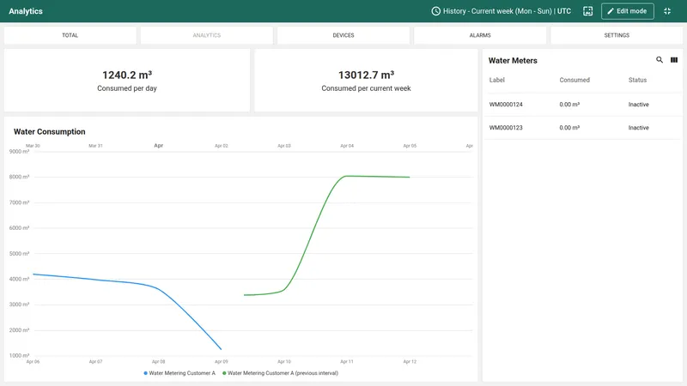The width and height of the screenshot is (687, 386).
Task: Click the 0.00 m³ value for WM0000124
Action: [569, 105]
